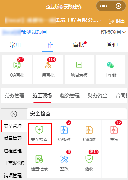Select 销项管理 in side menu
The height and width of the screenshot is (180, 128).
(14, 176)
